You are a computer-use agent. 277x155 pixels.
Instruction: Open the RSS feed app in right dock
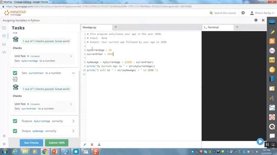[x=272, y=41]
